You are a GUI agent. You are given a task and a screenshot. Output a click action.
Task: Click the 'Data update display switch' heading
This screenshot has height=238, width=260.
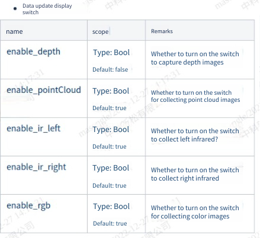click(47, 9)
